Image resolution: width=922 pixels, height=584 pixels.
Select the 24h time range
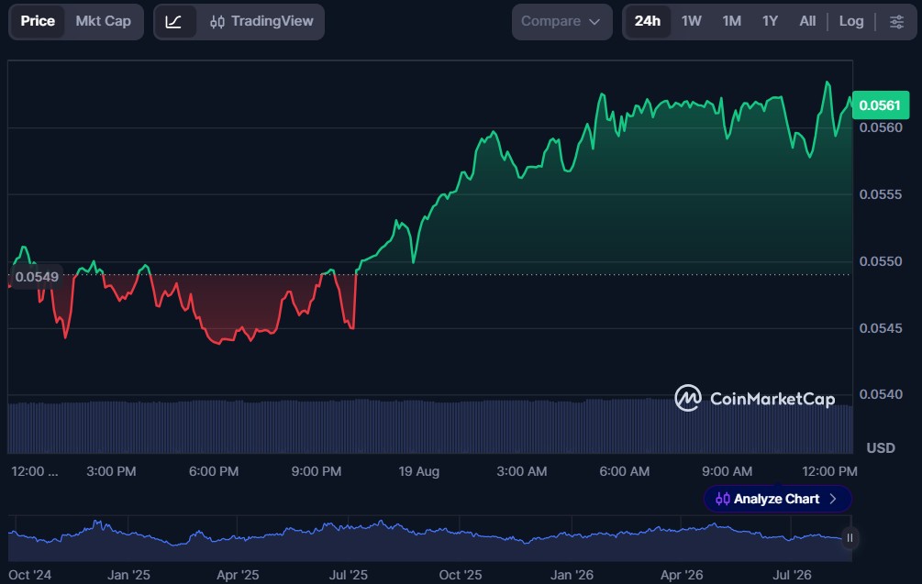648,21
